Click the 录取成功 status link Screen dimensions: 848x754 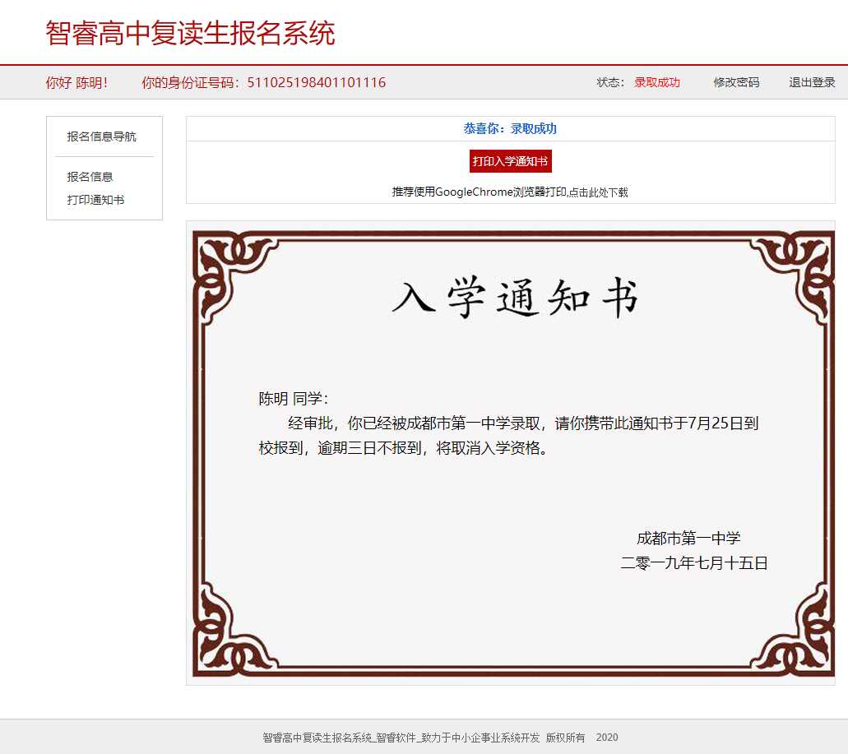click(x=656, y=82)
